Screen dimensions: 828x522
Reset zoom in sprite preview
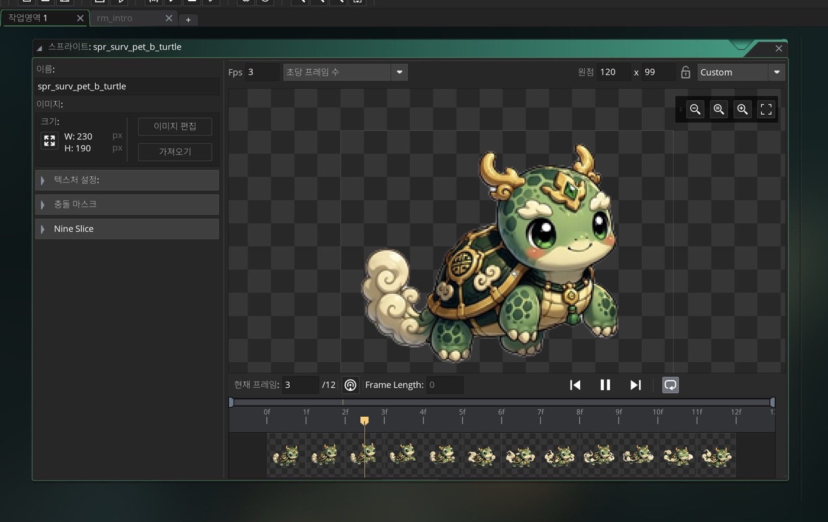(719, 109)
